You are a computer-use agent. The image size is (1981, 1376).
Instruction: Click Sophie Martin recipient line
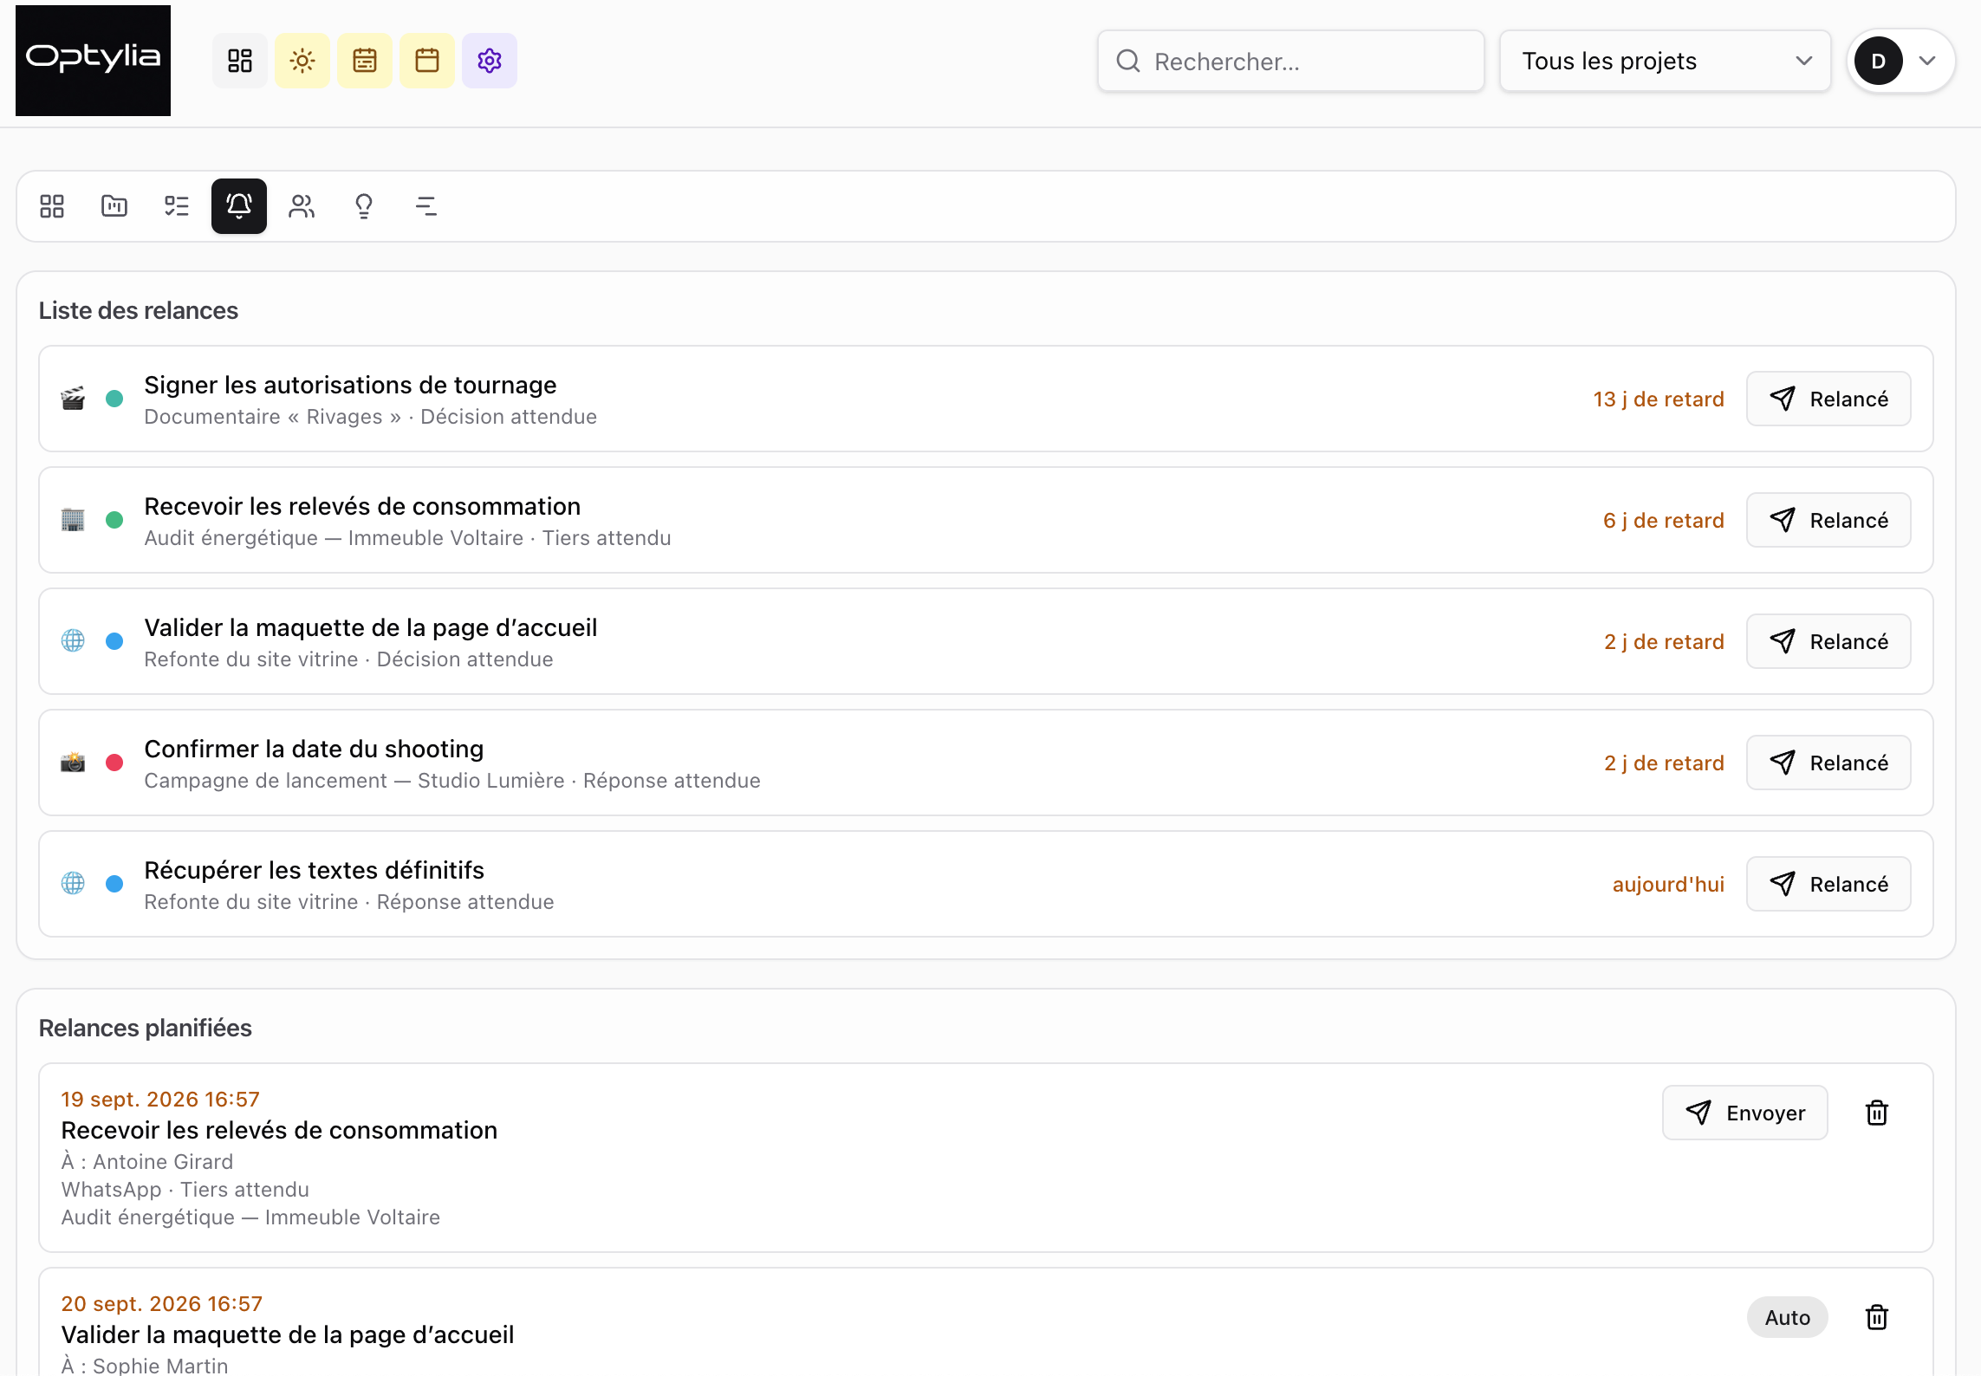145,1366
